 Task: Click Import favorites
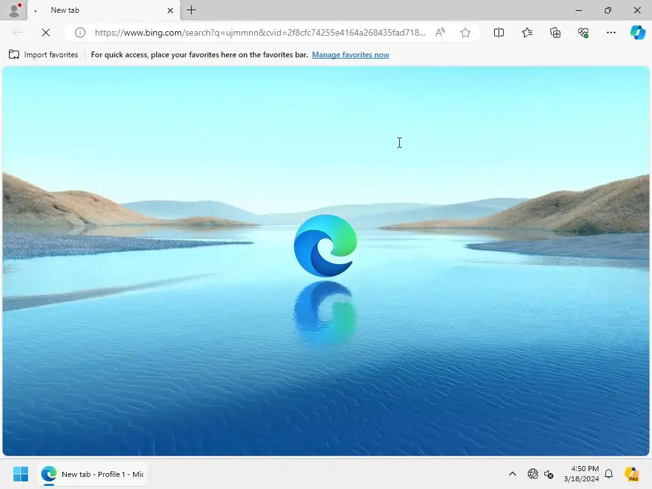43,55
